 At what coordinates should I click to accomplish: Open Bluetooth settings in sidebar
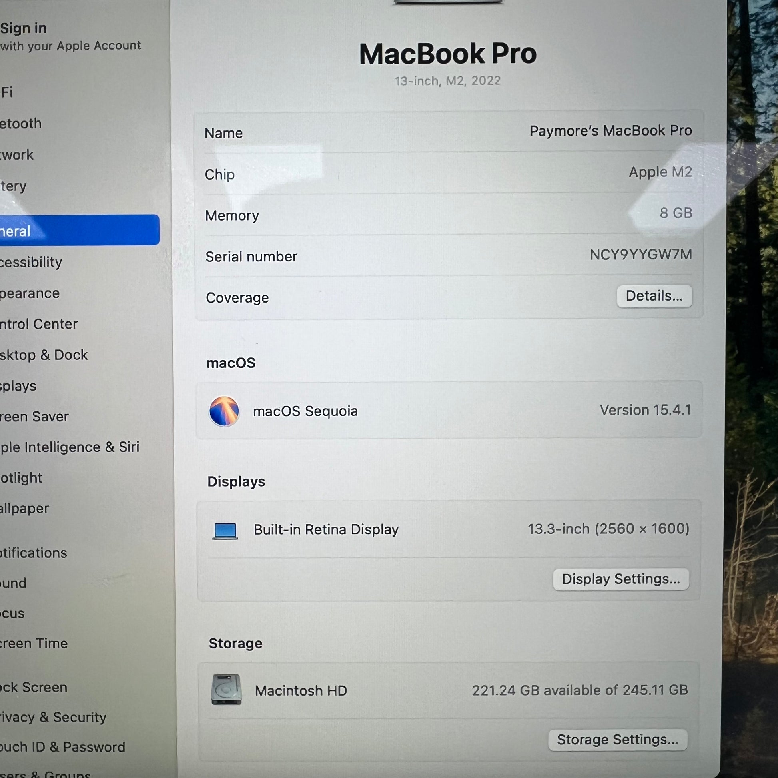click(x=21, y=123)
